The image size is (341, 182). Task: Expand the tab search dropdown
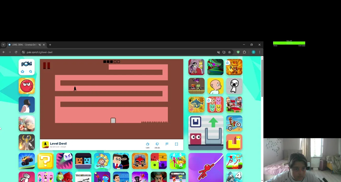point(3,45)
